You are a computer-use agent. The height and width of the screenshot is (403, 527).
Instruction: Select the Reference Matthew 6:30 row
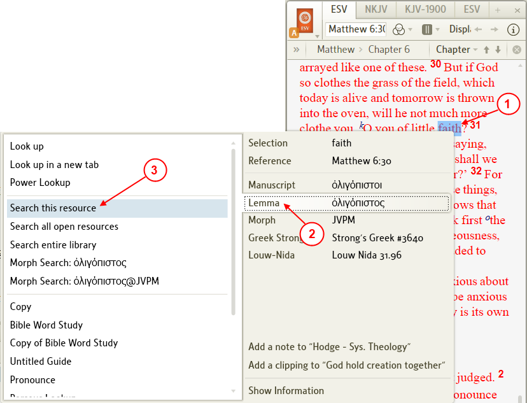347,161
